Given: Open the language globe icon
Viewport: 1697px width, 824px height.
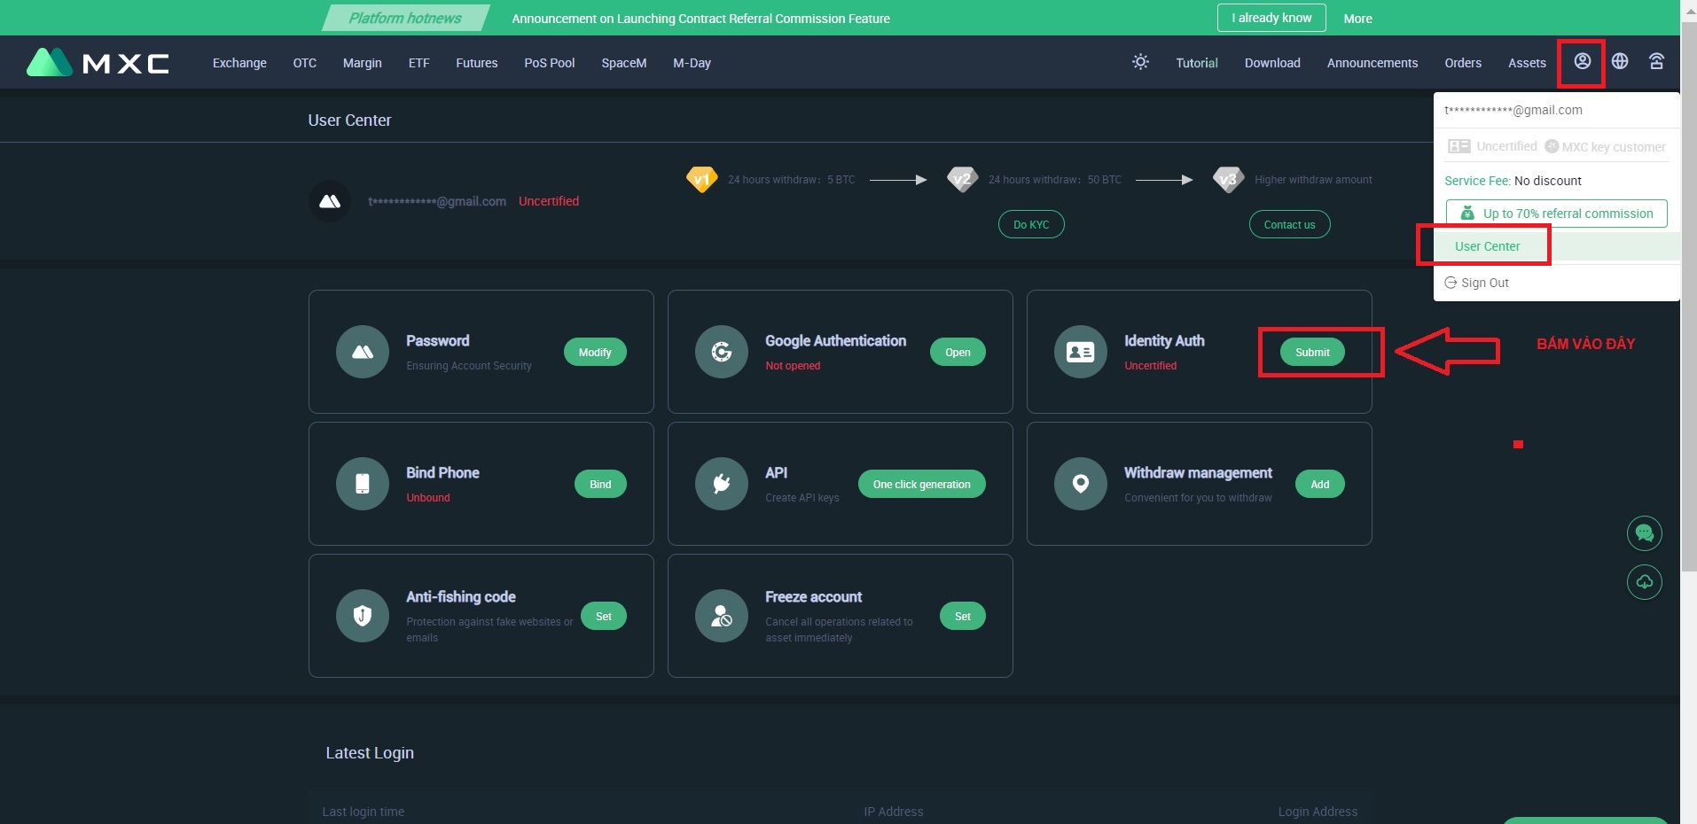Looking at the screenshot, I should (1620, 61).
